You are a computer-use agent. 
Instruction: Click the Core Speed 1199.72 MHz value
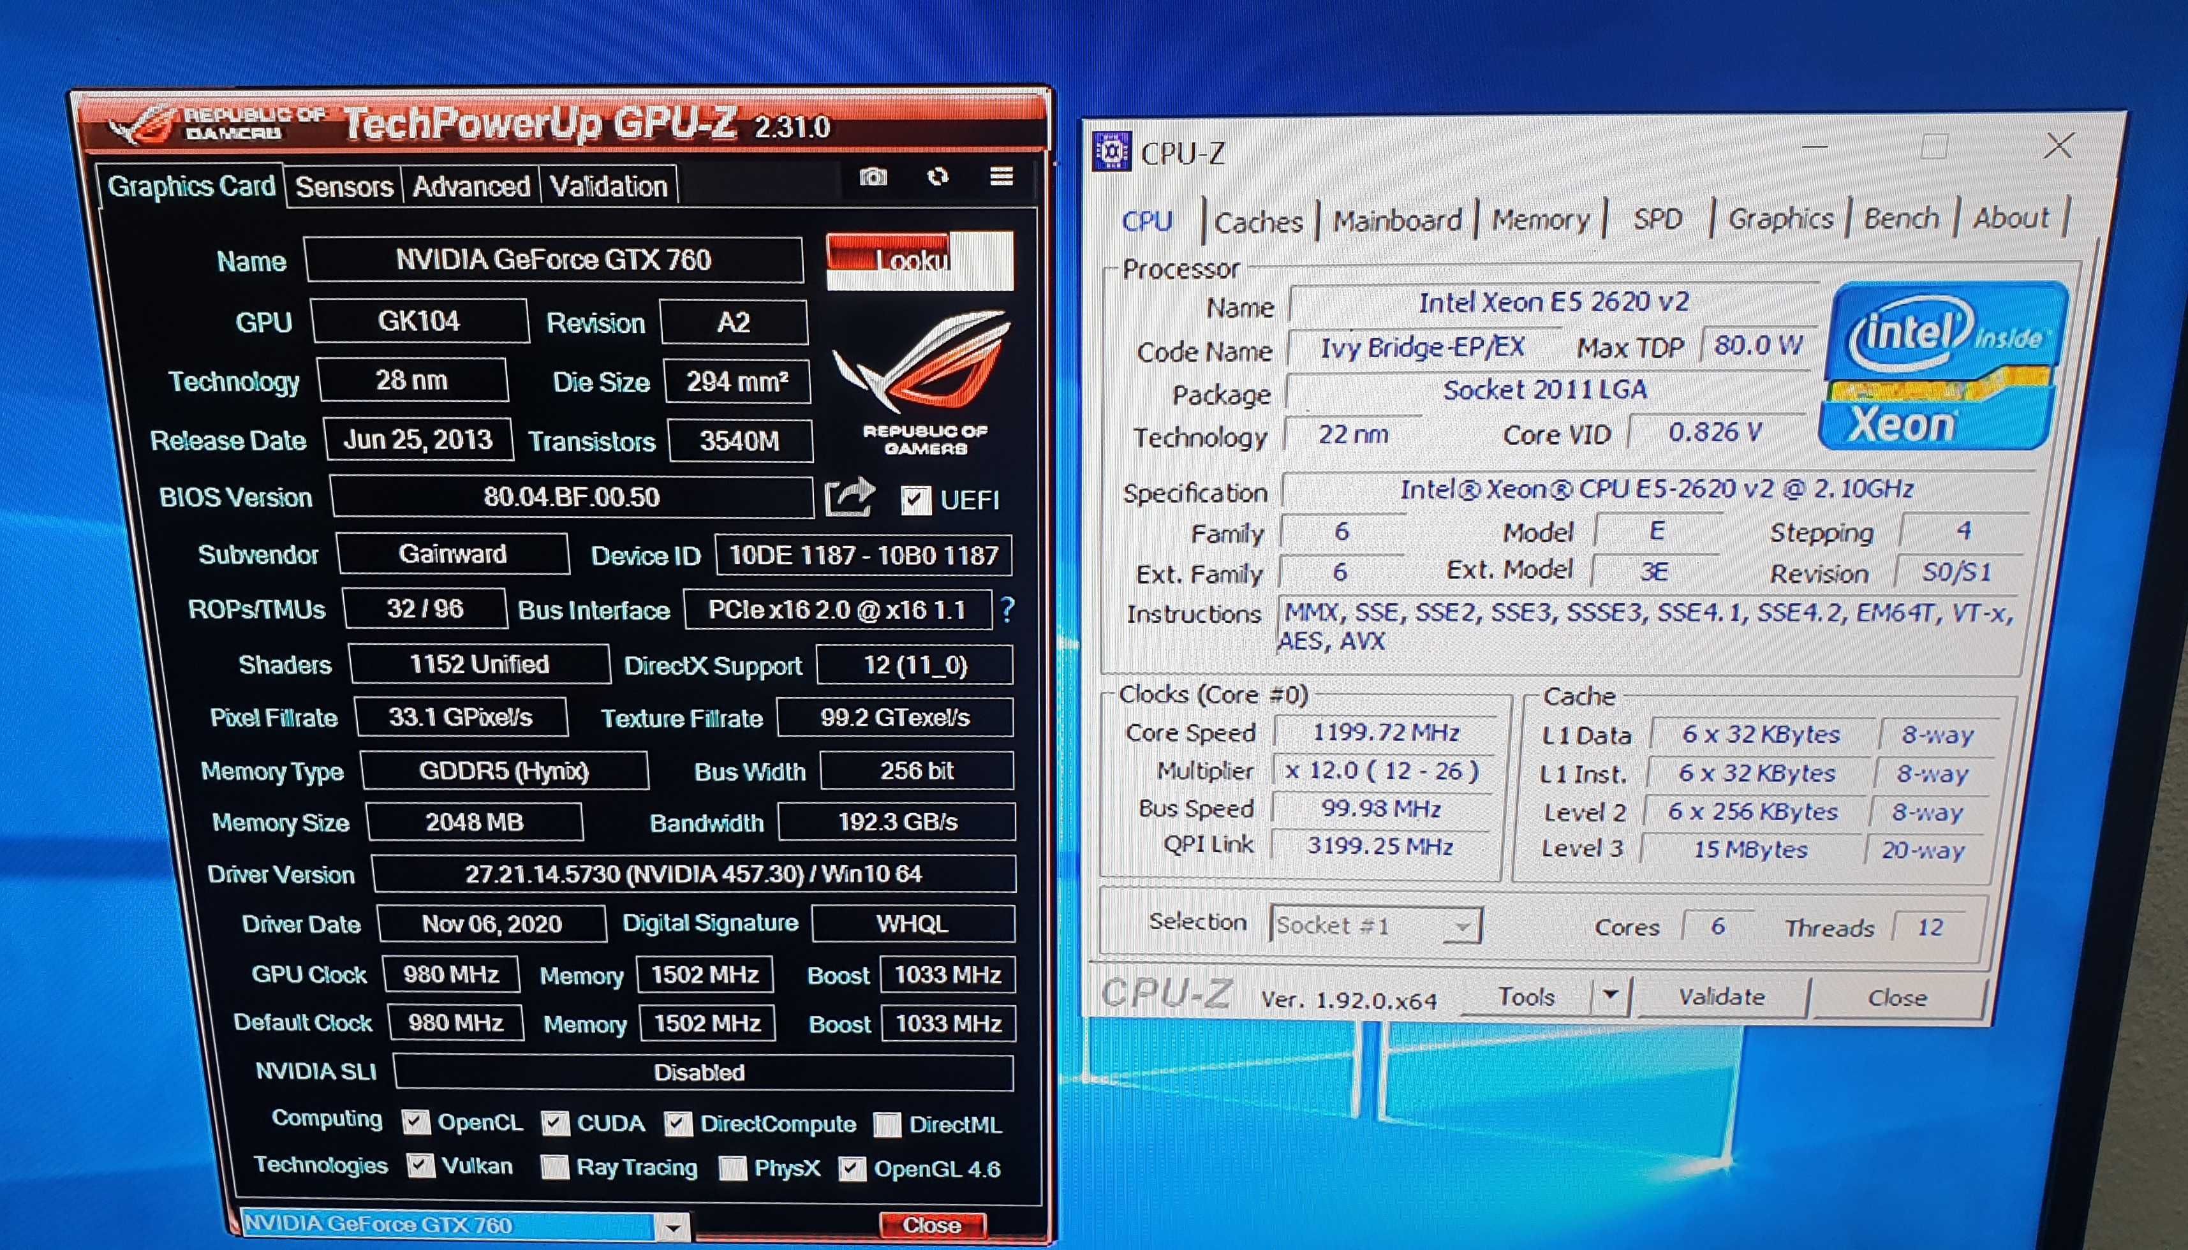1386,732
